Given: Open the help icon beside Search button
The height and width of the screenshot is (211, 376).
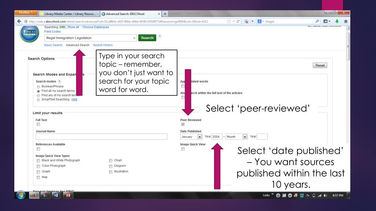Looking at the screenshot, I should point(160,36).
